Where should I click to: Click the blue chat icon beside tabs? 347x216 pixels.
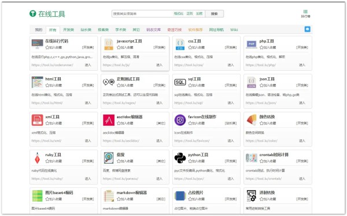coord(308,29)
